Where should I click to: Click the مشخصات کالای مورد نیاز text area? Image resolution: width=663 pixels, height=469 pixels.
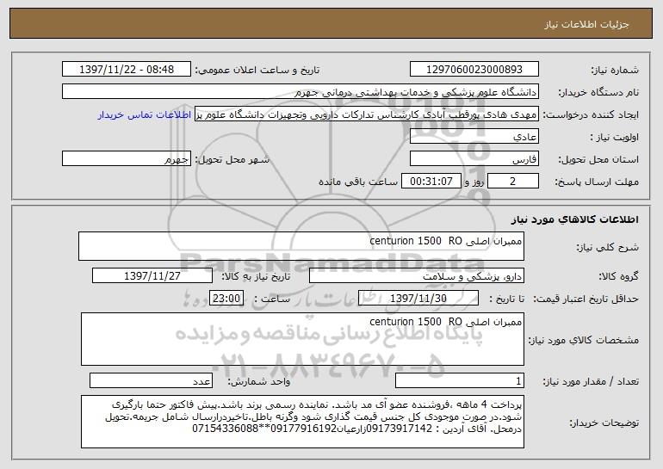[302, 339]
